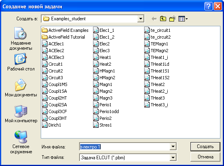Select the ActiveField Examples folder
224x166 pixels.
pos(65,30)
